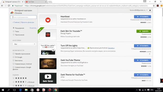The image size is (163, 92).
Task: Select the Темы radio button
Action: click(x=13, y=31)
